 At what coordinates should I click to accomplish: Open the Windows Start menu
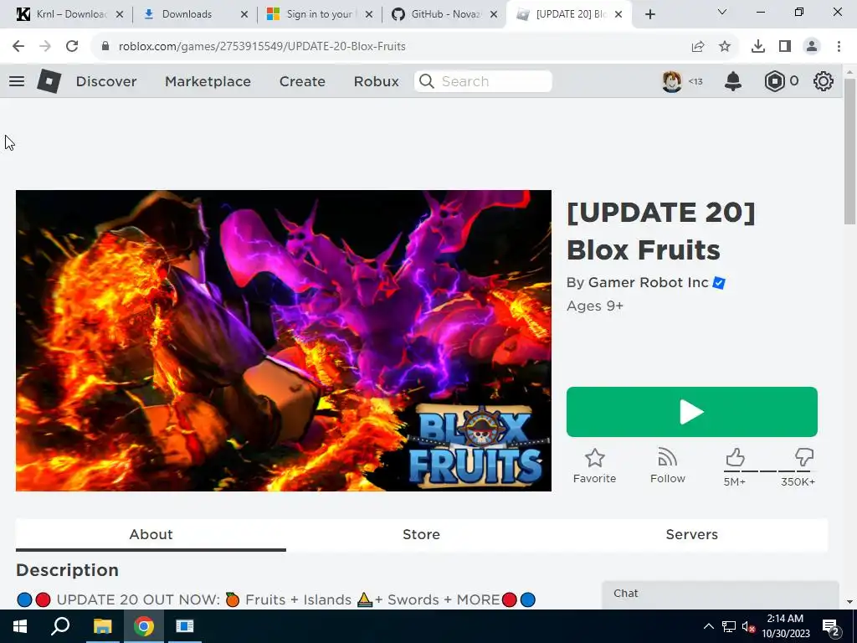[x=20, y=626]
